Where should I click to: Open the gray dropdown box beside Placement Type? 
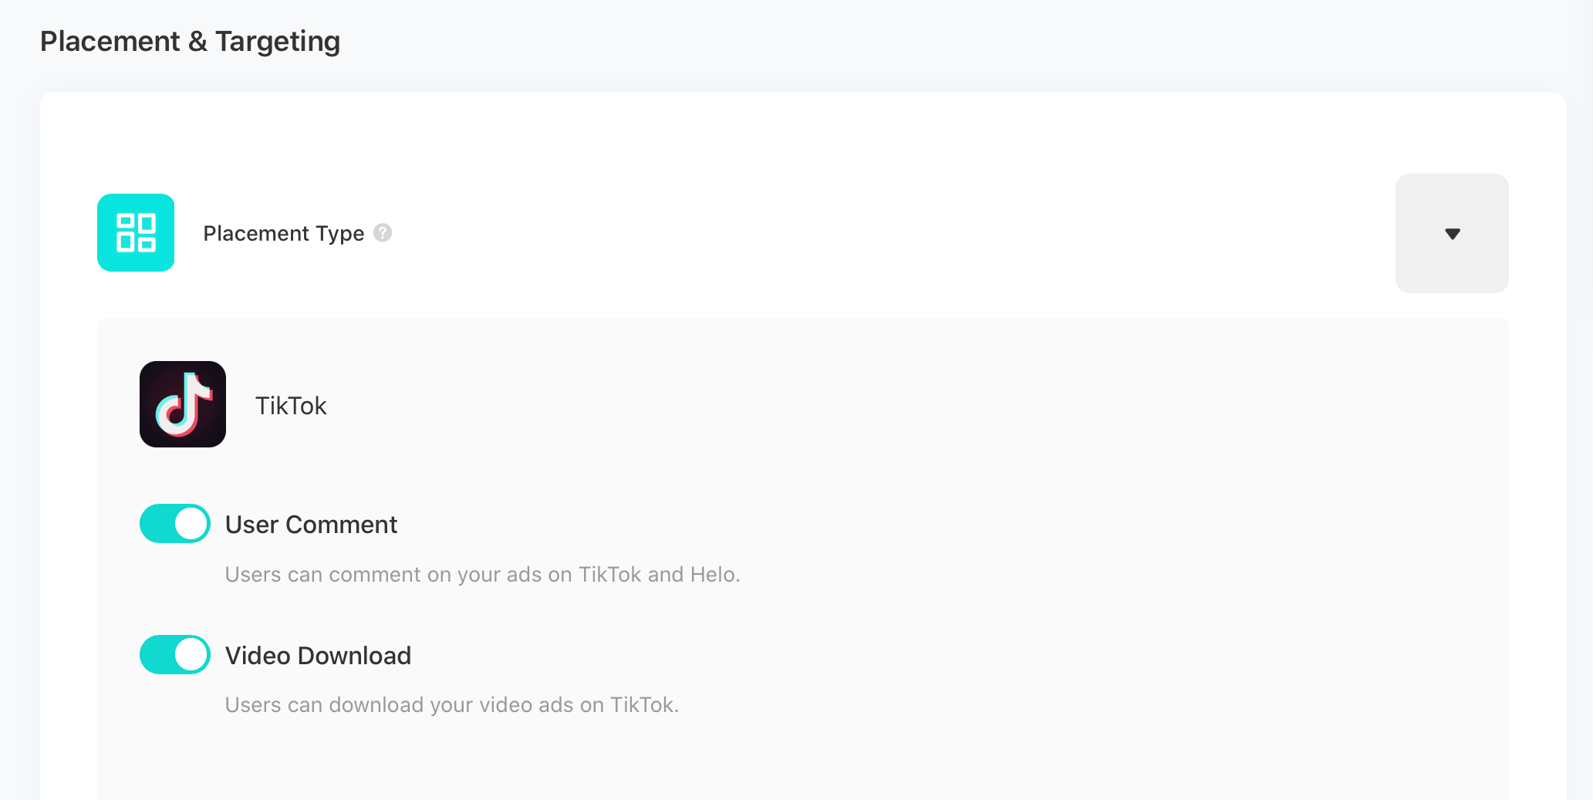(x=1452, y=233)
